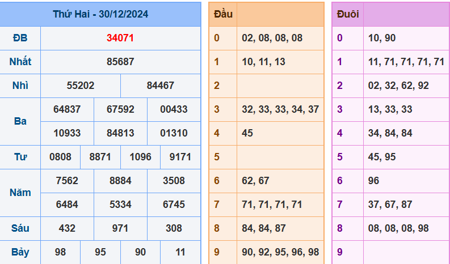Click the special prize number 34071

click(120, 38)
